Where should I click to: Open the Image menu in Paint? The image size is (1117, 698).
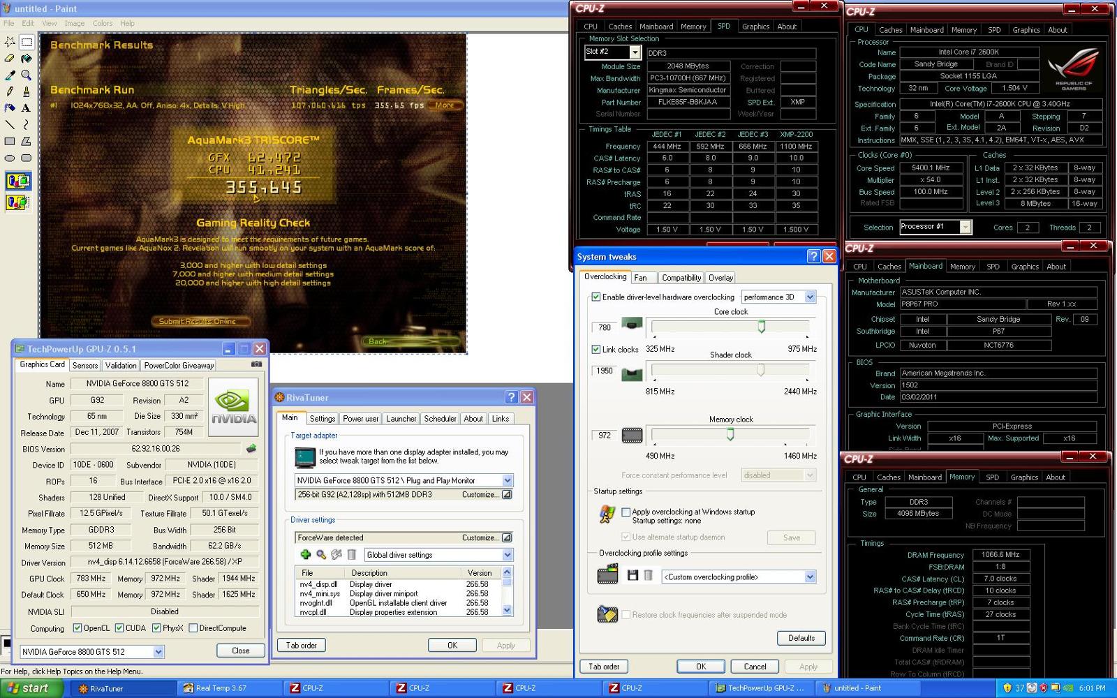(75, 23)
